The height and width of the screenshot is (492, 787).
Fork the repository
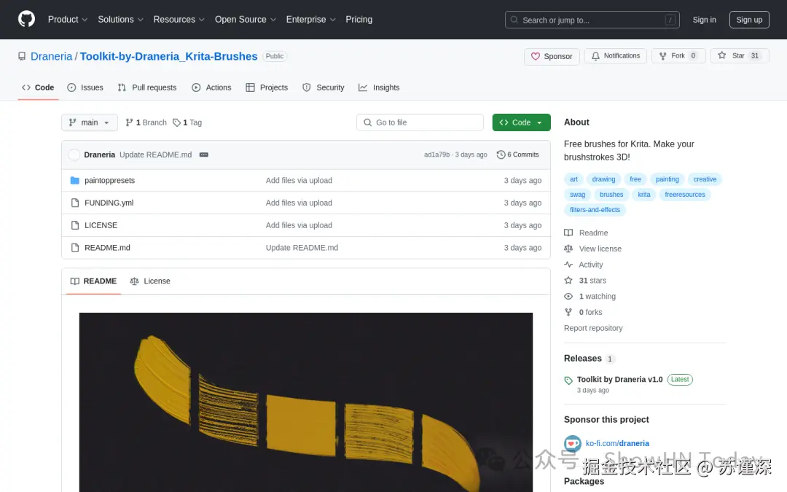click(678, 55)
